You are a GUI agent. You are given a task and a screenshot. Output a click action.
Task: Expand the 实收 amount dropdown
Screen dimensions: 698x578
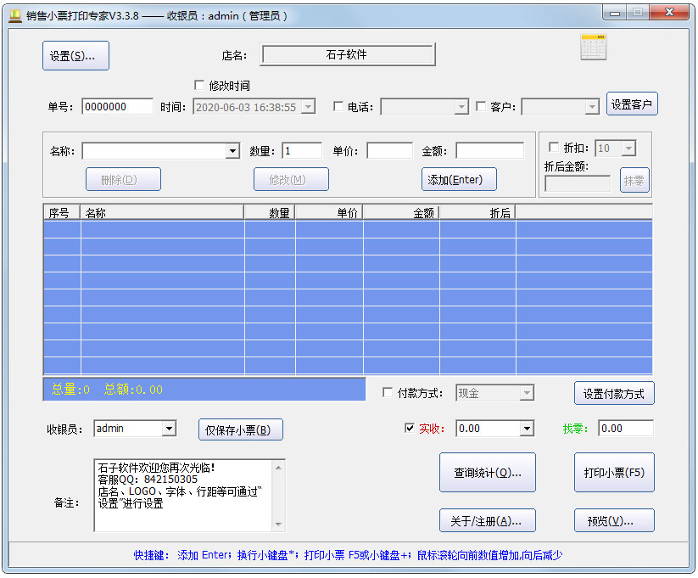click(528, 429)
